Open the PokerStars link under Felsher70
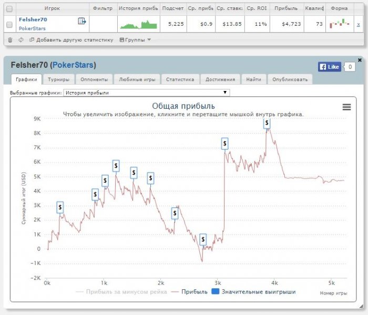This screenshot has width=368, height=315. tap(32, 28)
